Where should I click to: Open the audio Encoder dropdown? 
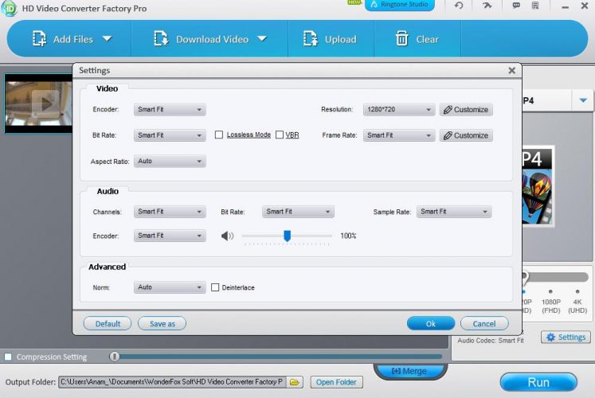[170, 236]
